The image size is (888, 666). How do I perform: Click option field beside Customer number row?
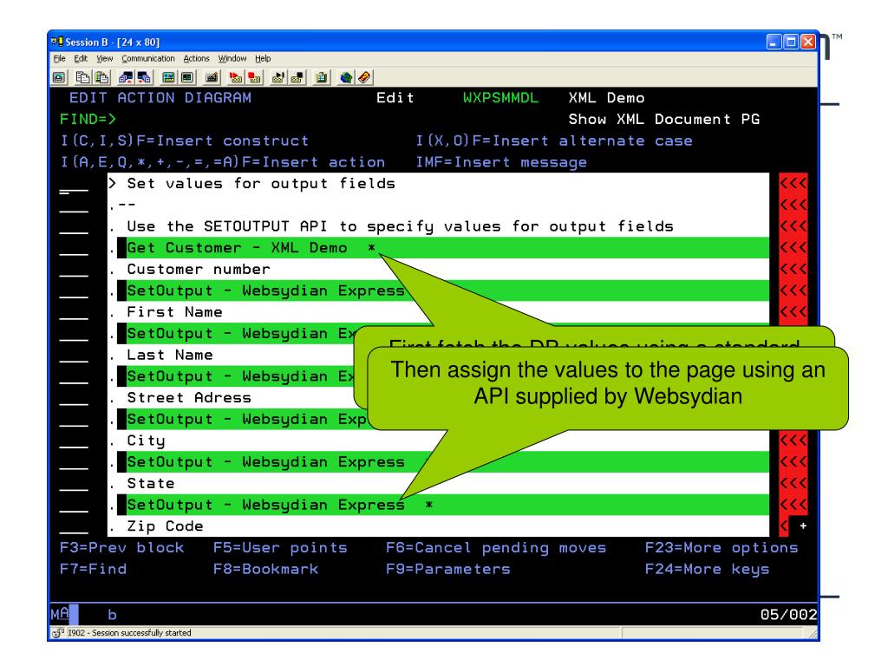74,271
